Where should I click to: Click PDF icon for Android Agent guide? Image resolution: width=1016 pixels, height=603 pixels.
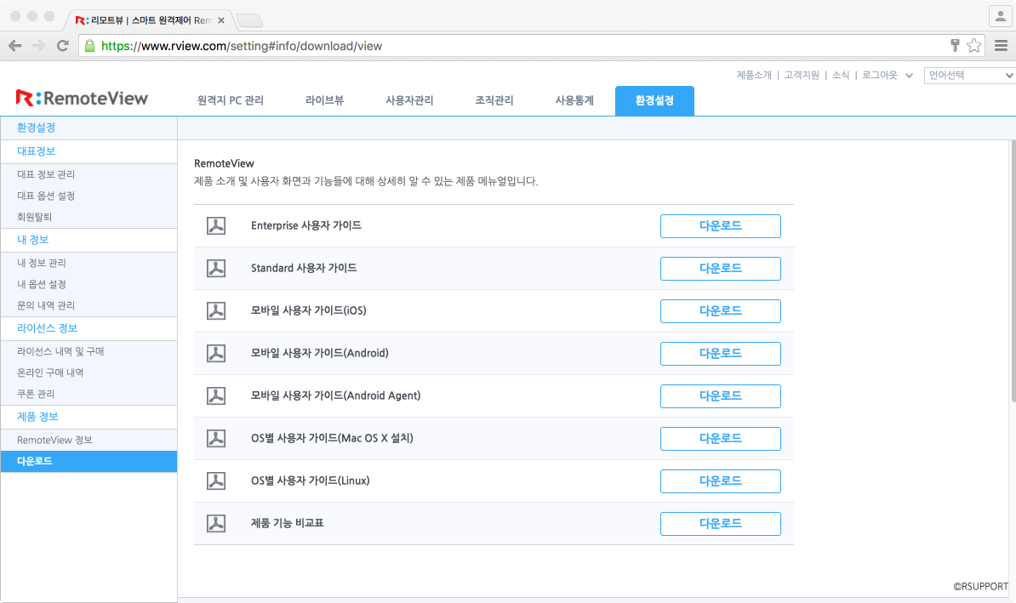pyautogui.click(x=216, y=395)
